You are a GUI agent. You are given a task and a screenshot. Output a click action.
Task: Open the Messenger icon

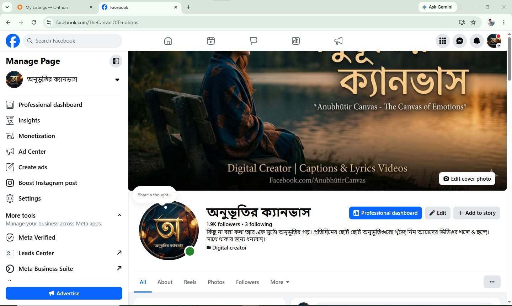click(460, 41)
